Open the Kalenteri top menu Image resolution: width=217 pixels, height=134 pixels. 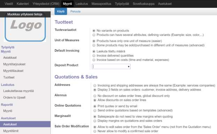pos(23,4)
